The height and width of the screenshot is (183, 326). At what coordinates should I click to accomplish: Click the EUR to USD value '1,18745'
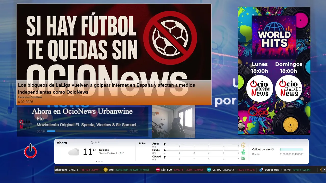(x=286, y=170)
